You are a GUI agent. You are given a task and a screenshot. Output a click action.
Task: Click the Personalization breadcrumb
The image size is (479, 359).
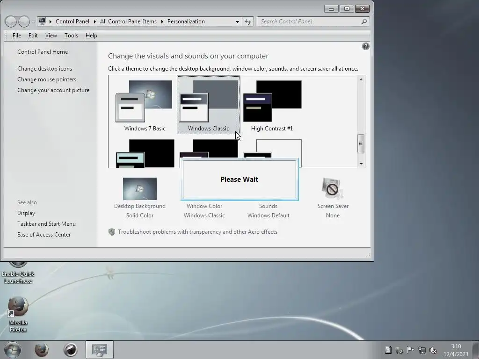(x=186, y=22)
